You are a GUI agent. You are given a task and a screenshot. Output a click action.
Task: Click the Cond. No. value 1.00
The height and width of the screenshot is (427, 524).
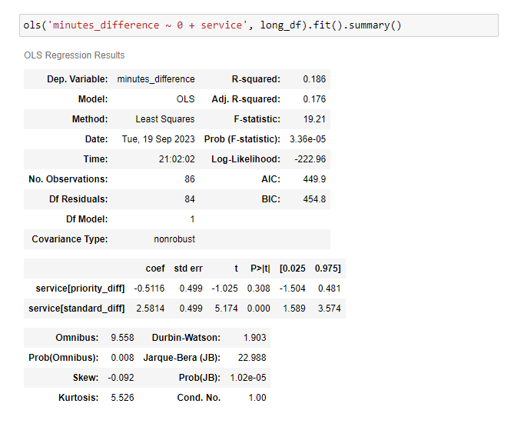click(257, 398)
